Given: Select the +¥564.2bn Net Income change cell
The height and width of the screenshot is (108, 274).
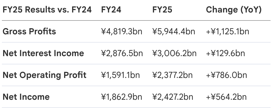Looking at the screenshot, I should [226, 97].
